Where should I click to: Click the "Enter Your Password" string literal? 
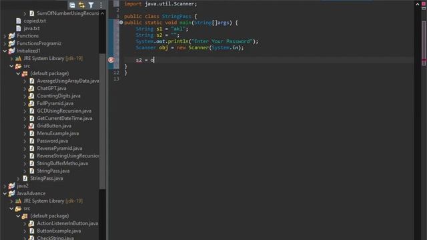(x=222, y=41)
